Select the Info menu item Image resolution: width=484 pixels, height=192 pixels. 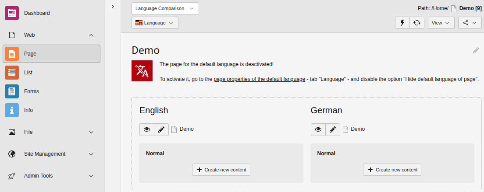[x=52, y=110]
